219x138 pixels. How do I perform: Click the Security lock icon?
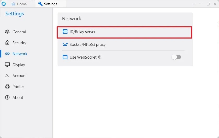coord(7,43)
